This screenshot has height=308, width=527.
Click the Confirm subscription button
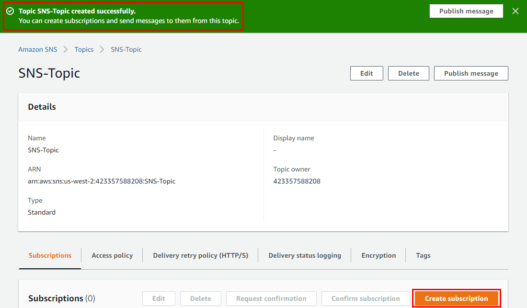(x=366, y=298)
